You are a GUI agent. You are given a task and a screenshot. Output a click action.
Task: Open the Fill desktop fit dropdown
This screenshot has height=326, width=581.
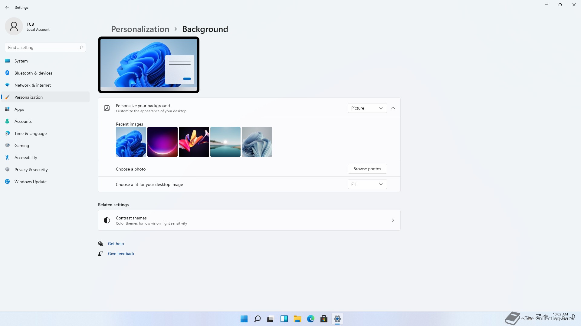pyautogui.click(x=367, y=184)
